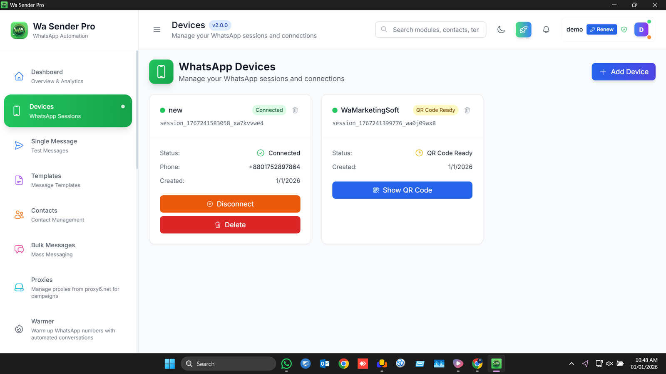Viewport: 666px width, 374px height.
Task: Click the verified shield icon beside Renew
Action: tap(624, 30)
